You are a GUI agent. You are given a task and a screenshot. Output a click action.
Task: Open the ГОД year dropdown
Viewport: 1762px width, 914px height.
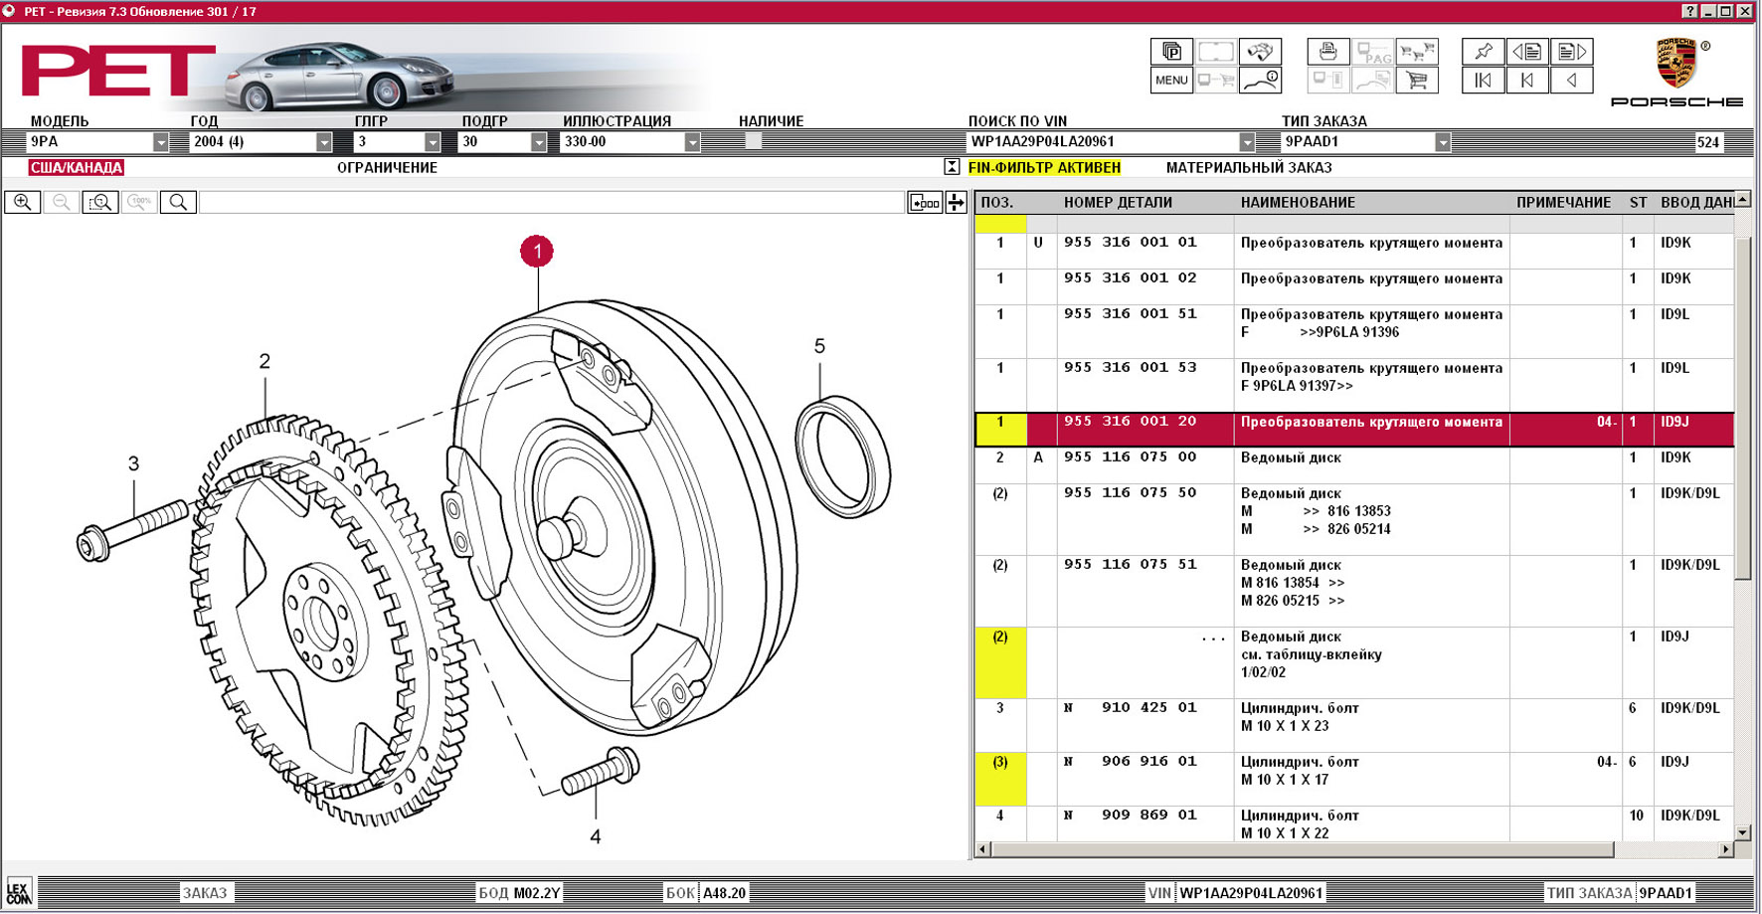click(x=323, y=142)
